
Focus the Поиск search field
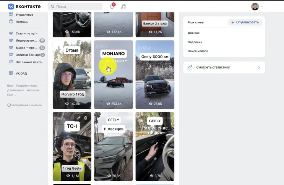(75, 6)
